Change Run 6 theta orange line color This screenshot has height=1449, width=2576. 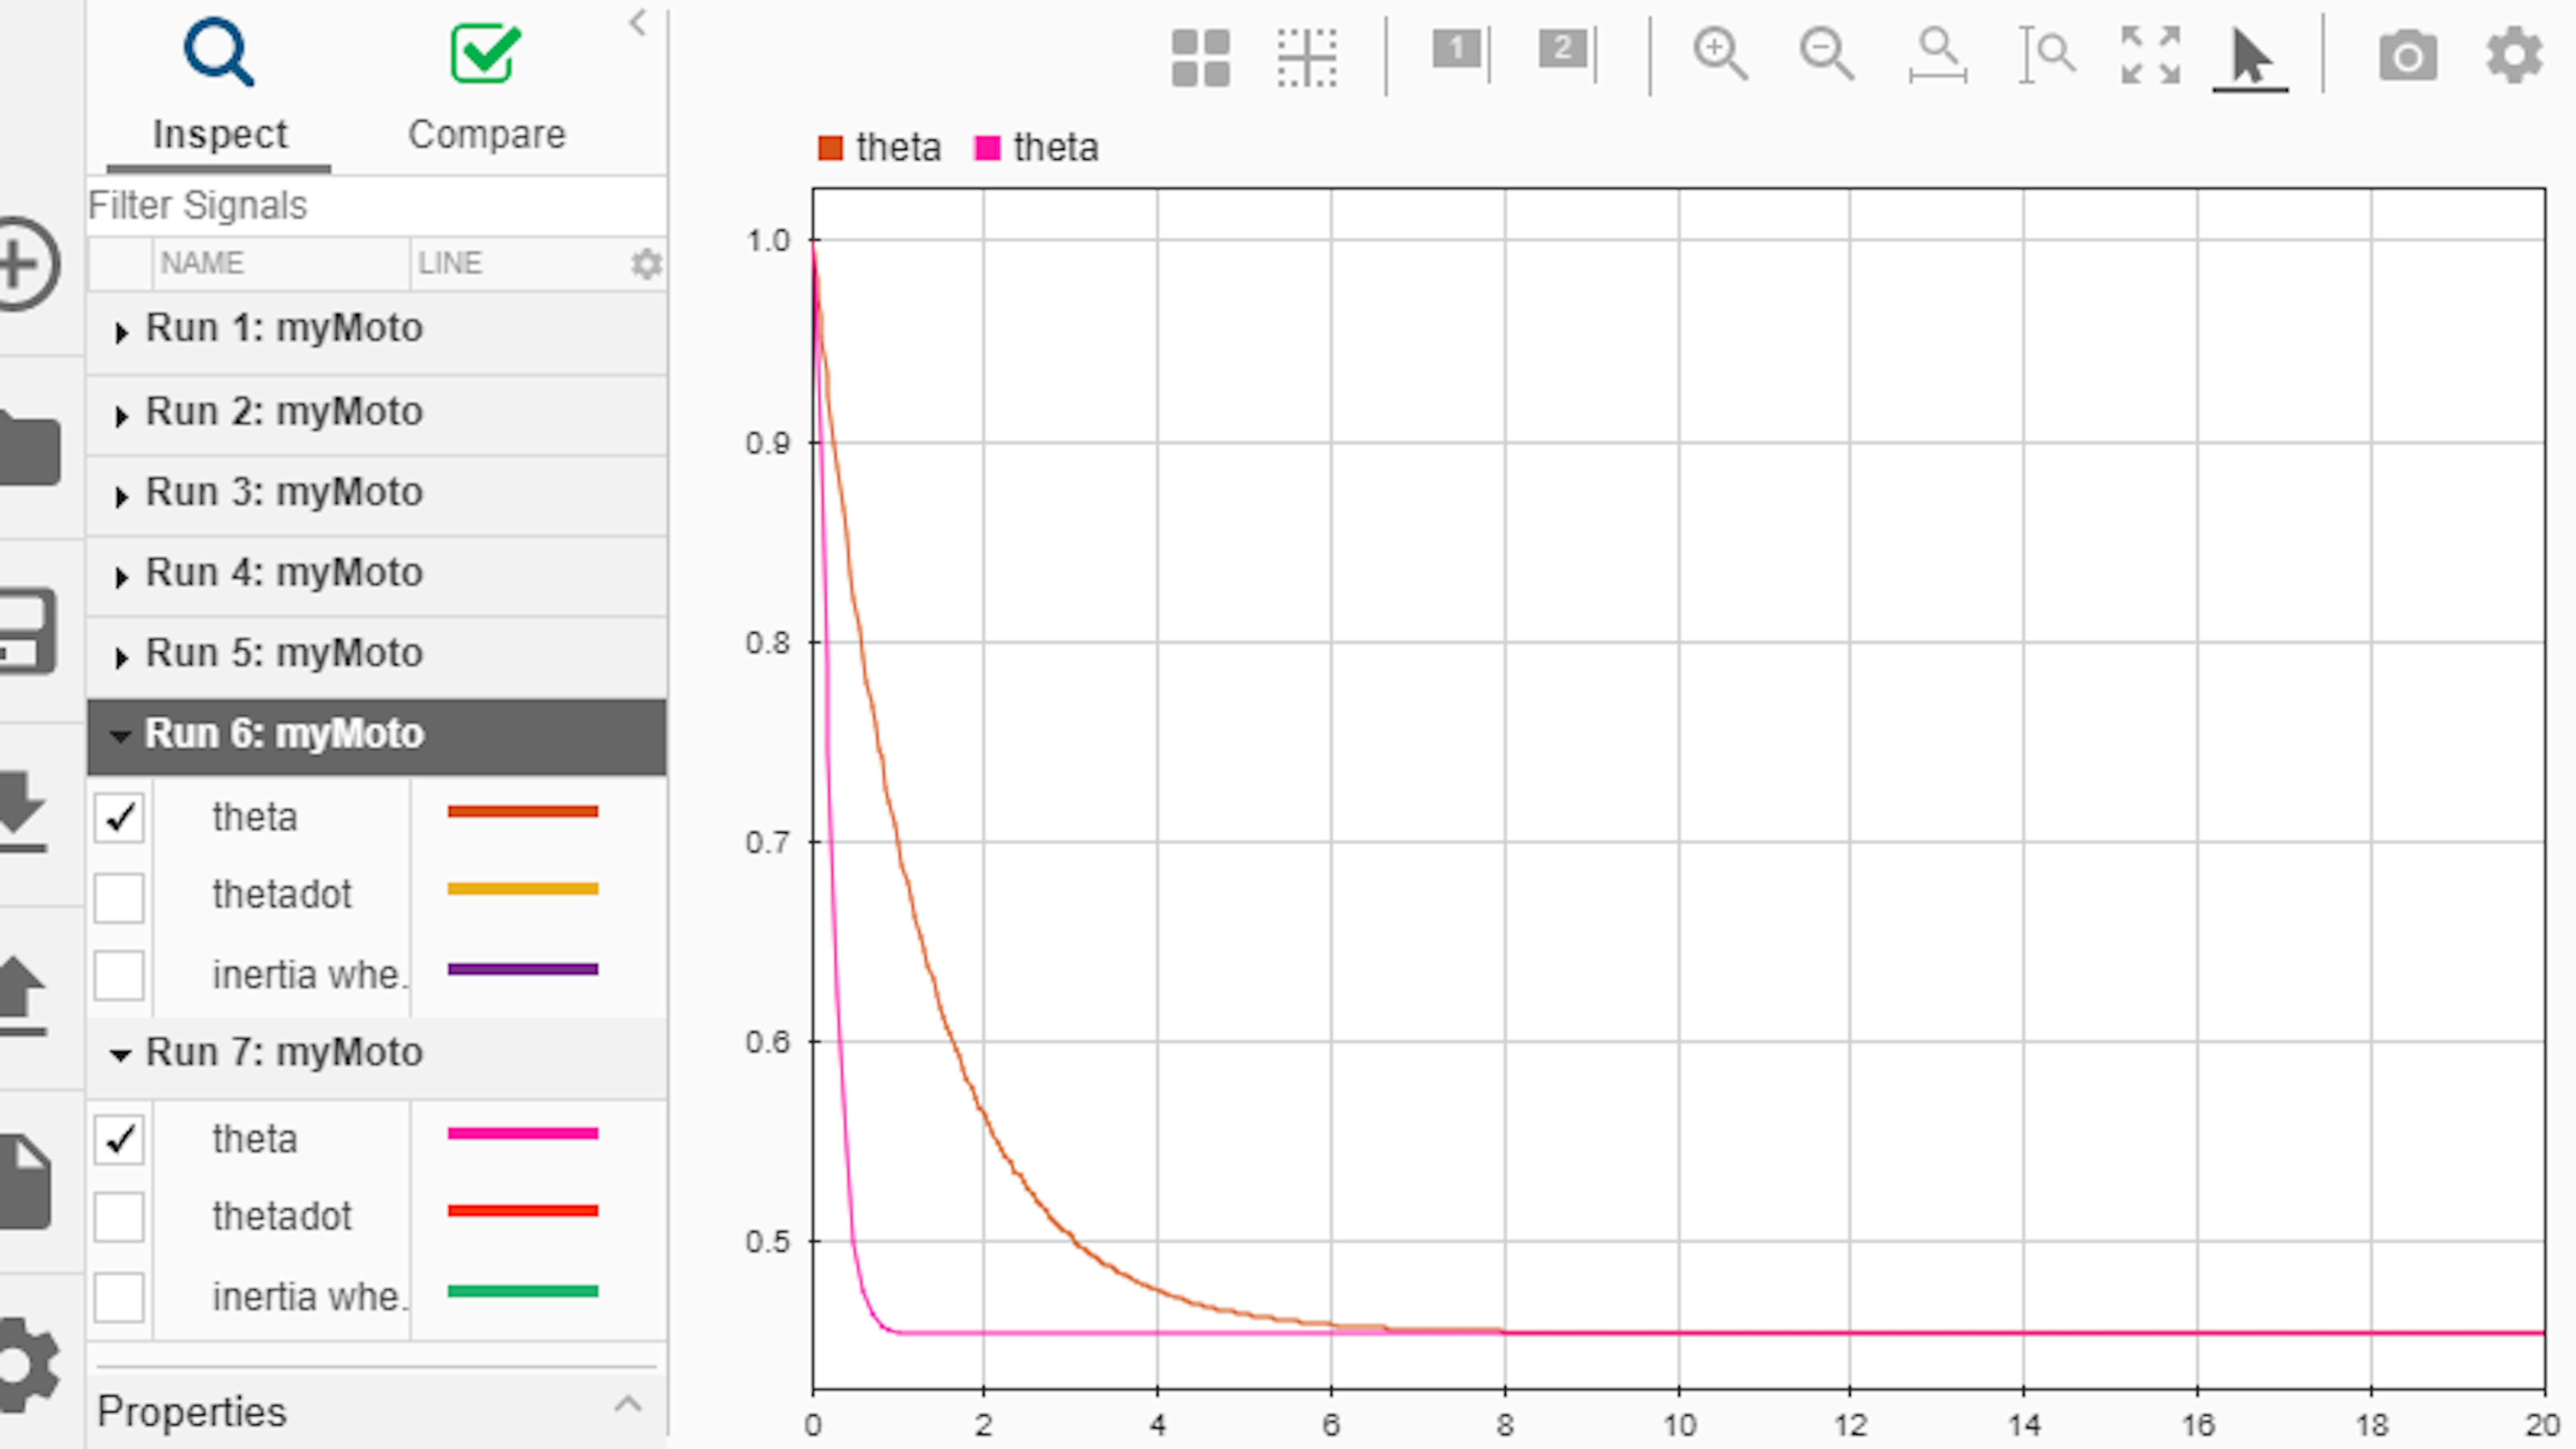pyautogui.click(x=522, y=811)
